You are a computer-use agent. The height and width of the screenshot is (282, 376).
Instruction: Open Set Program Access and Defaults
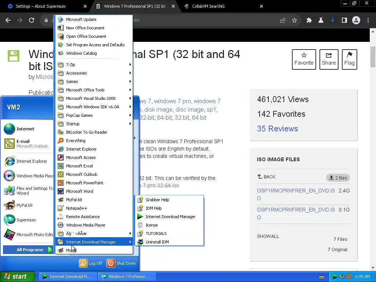94,45
